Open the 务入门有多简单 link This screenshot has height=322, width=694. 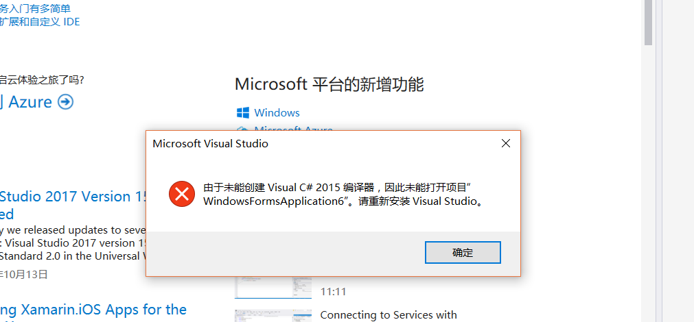pyautogui.click(x=35, y=8)
